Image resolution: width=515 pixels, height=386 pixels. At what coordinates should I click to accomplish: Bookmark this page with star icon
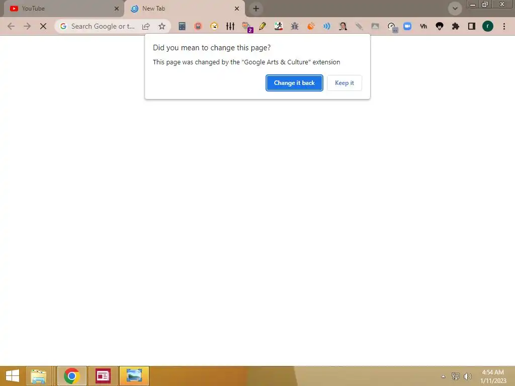point(161,26)
